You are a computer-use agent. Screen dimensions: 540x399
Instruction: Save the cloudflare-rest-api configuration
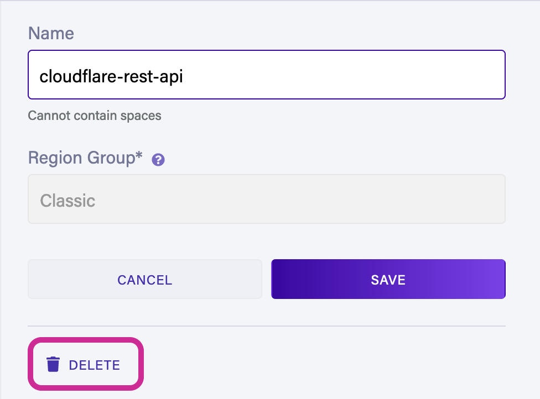[387, 279]
